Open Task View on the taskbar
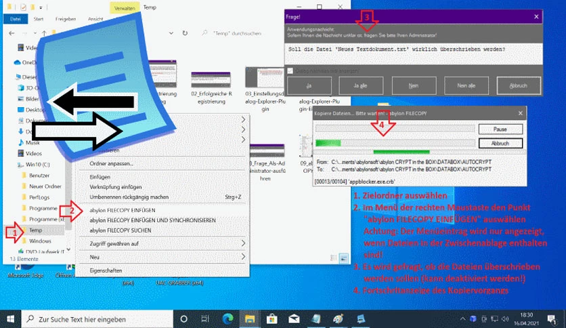 [205, 319]
